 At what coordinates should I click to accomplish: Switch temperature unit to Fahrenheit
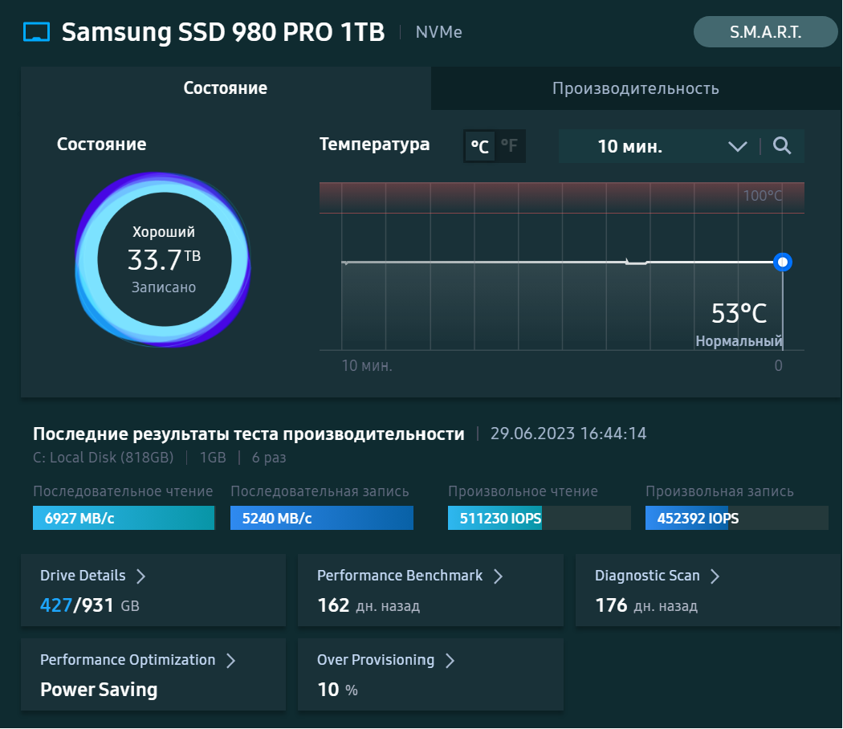tap(510, 146)
